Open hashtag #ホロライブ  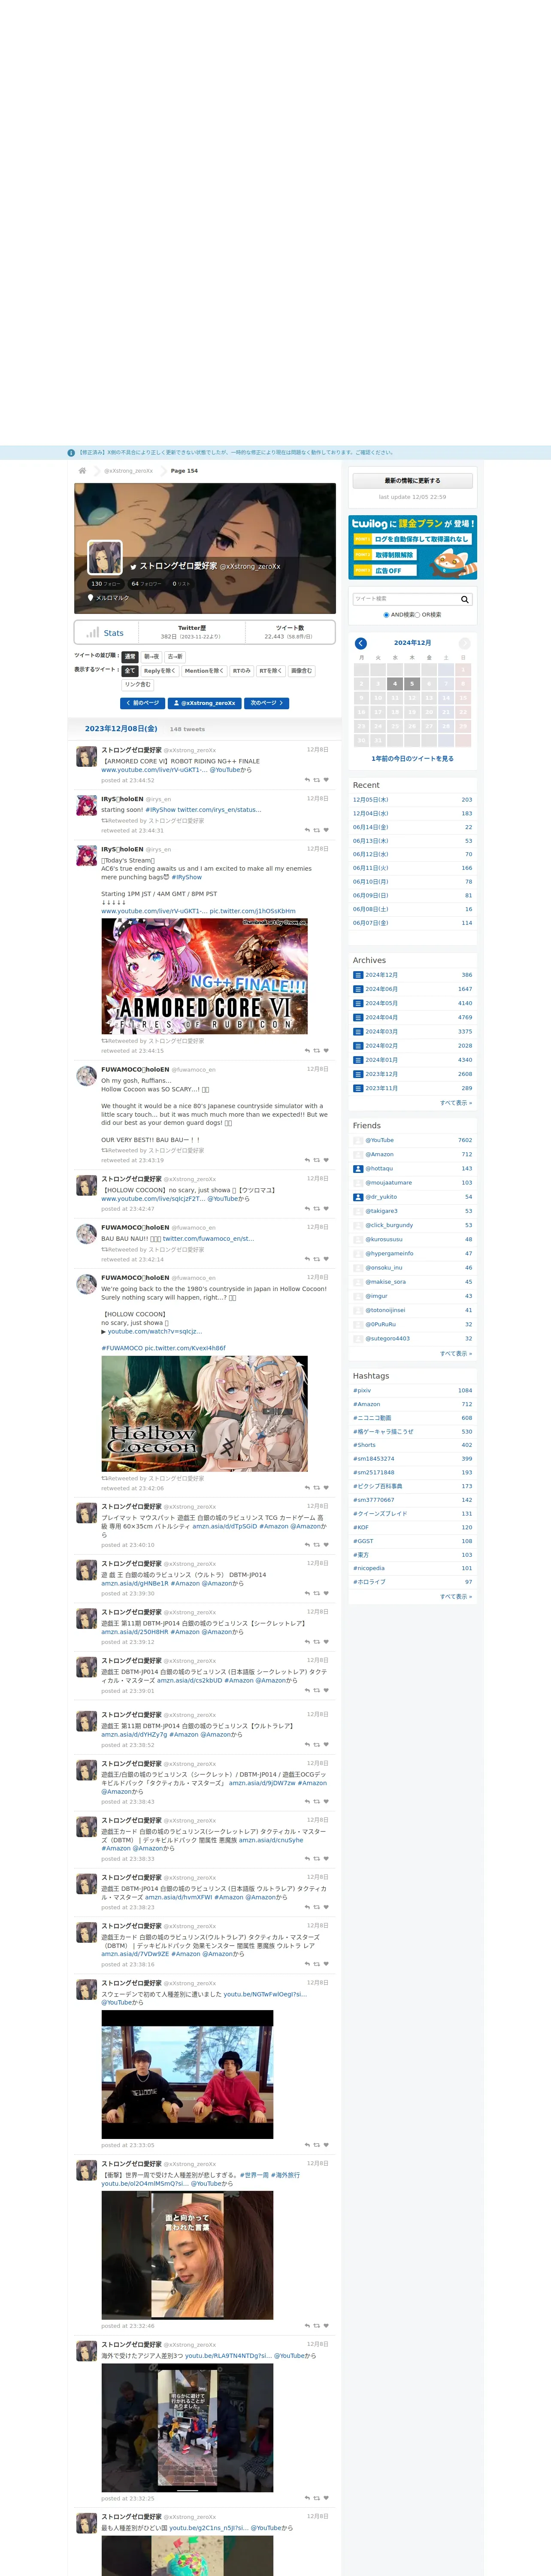[369, 1582]
